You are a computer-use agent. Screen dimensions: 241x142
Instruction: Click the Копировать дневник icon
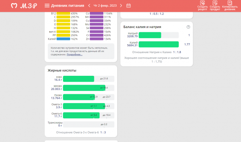229,6
